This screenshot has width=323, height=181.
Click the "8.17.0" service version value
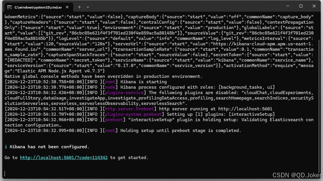coord(126,66)
